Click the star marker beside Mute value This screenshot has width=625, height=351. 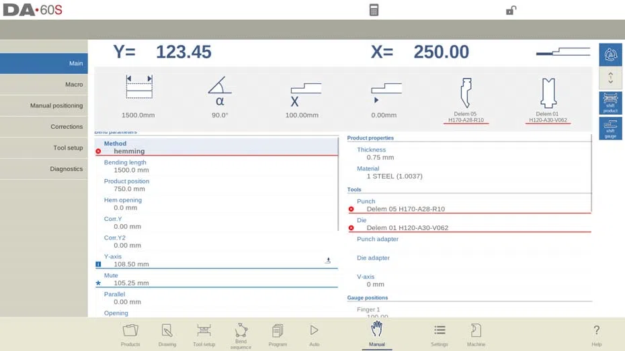[x=98, y=283]
